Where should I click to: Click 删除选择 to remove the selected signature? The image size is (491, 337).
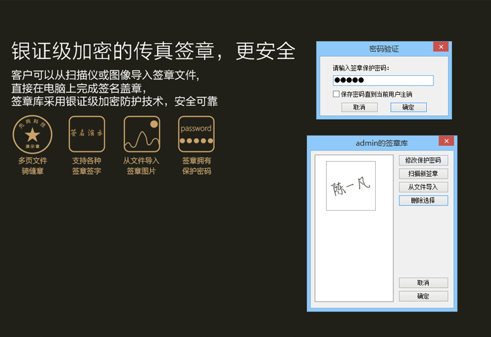423,200
